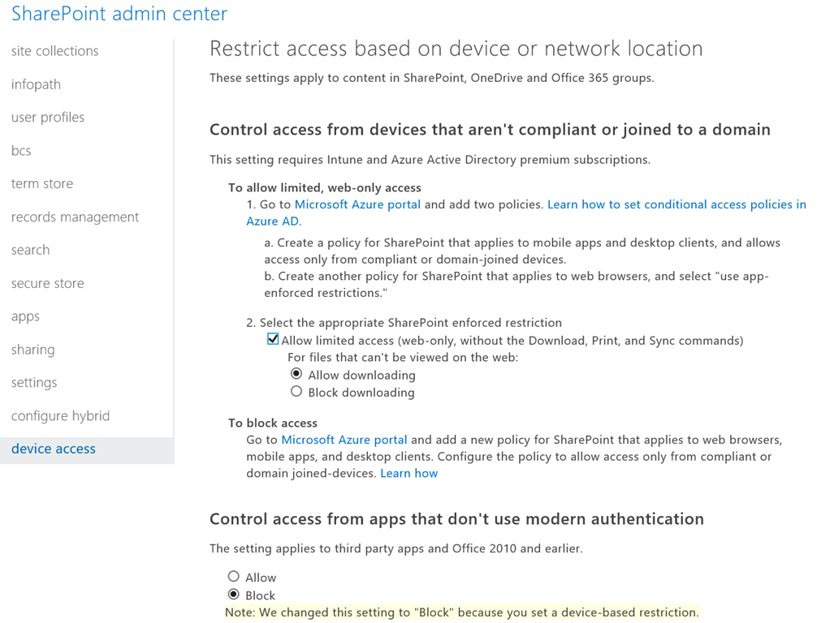Navigate to bcs settings
Image resolution: width=817 pixels, height=623 pixels.
(x=21, y=151)
